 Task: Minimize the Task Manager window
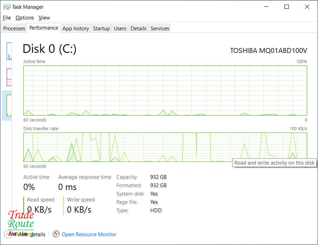(x=266, y=7)
